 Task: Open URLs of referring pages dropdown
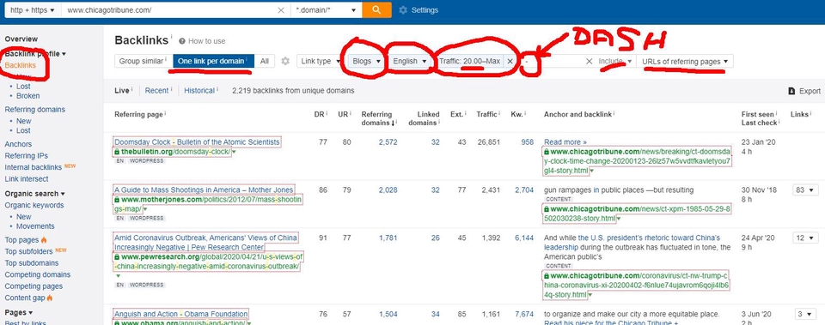685,62
